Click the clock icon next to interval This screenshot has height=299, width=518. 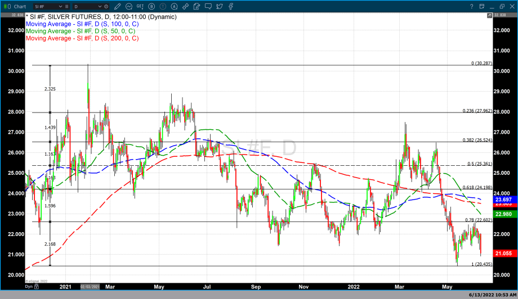(106, 6)
